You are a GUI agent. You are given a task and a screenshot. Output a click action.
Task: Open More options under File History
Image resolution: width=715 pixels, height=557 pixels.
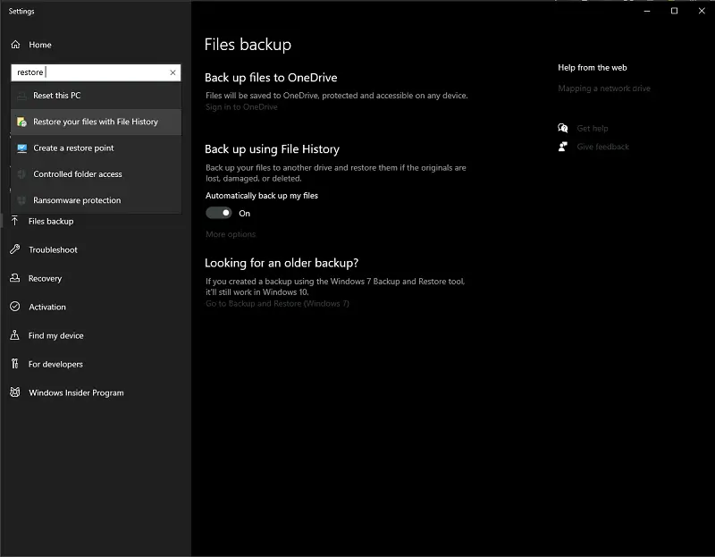[x=231, y=234]
